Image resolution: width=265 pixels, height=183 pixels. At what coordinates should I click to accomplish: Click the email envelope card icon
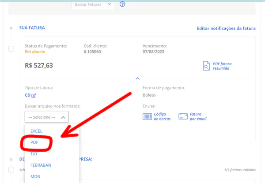[183, 116]
